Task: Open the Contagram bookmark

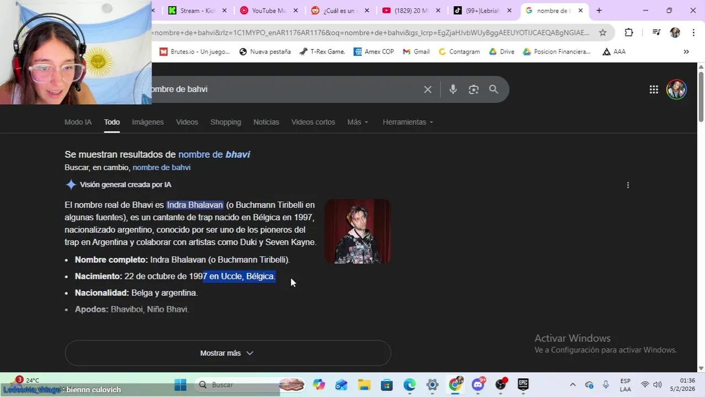Action: click(459, 52)
